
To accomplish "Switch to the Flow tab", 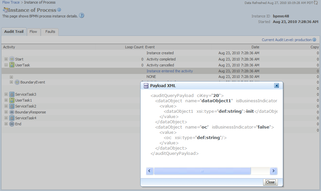I will point(34,32).
